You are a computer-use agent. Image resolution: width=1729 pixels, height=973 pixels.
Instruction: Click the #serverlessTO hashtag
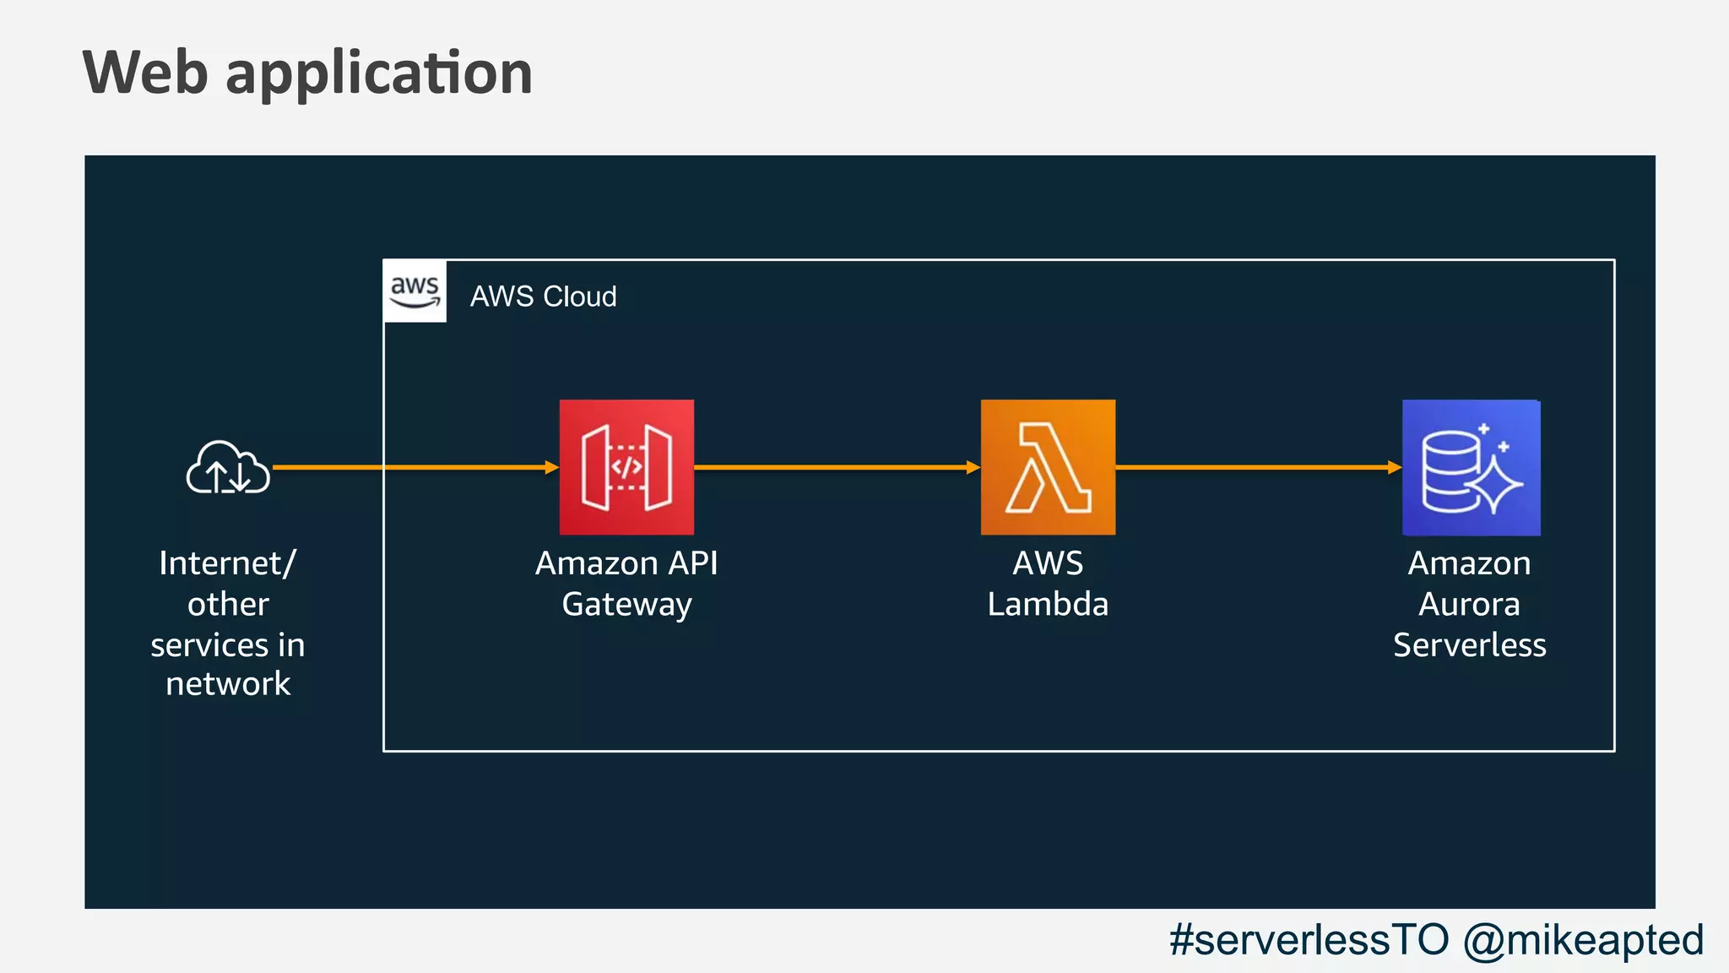click(x=1309, y=939)
